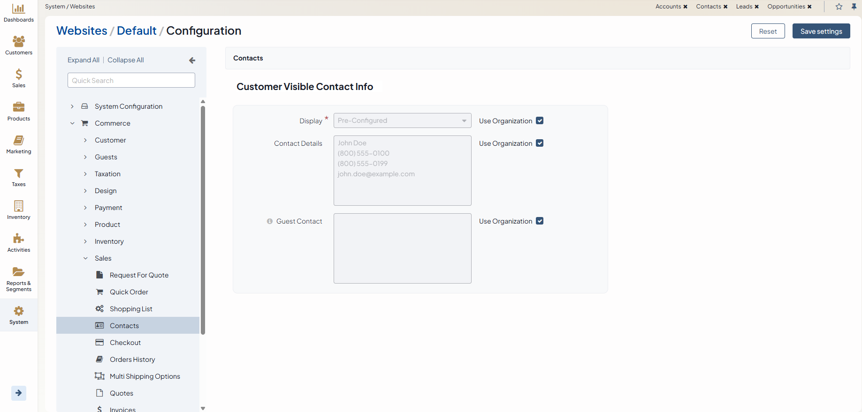The height and width of the screenshot is (412, 862).
Task: Open the Customers sidebar icon
Action: 19,42
